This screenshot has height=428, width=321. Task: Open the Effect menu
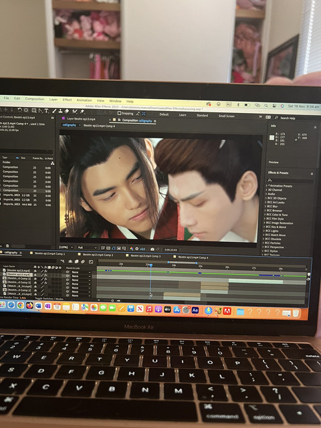(x=67, y=100)
